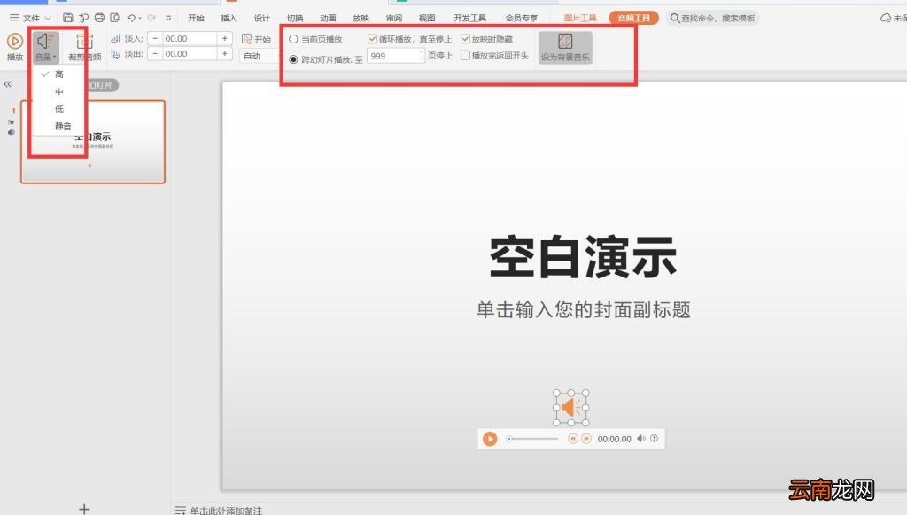The image size is (907, 515).
Task: Enable 播放完返回开头 checkbox
Action: tap(465, 56)
